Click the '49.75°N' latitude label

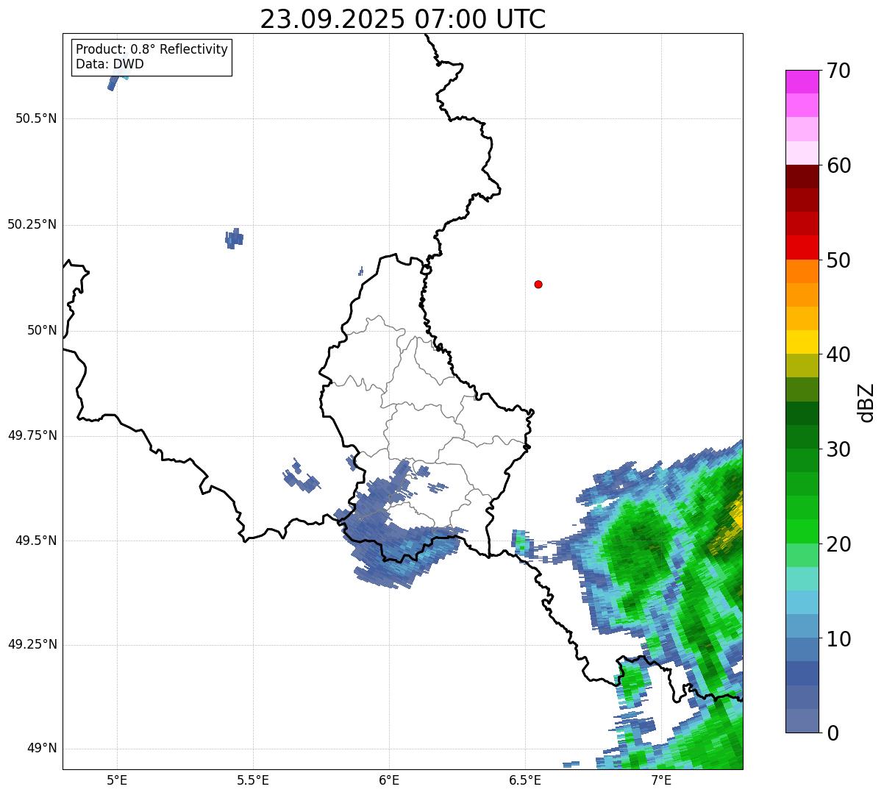[32, 435]
